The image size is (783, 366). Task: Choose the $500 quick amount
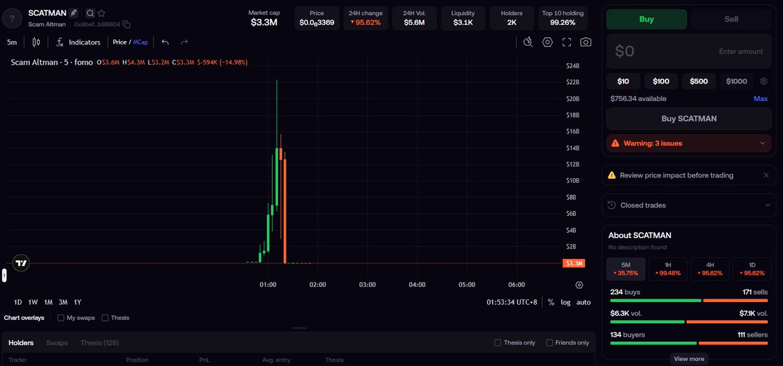pos(699,82)
